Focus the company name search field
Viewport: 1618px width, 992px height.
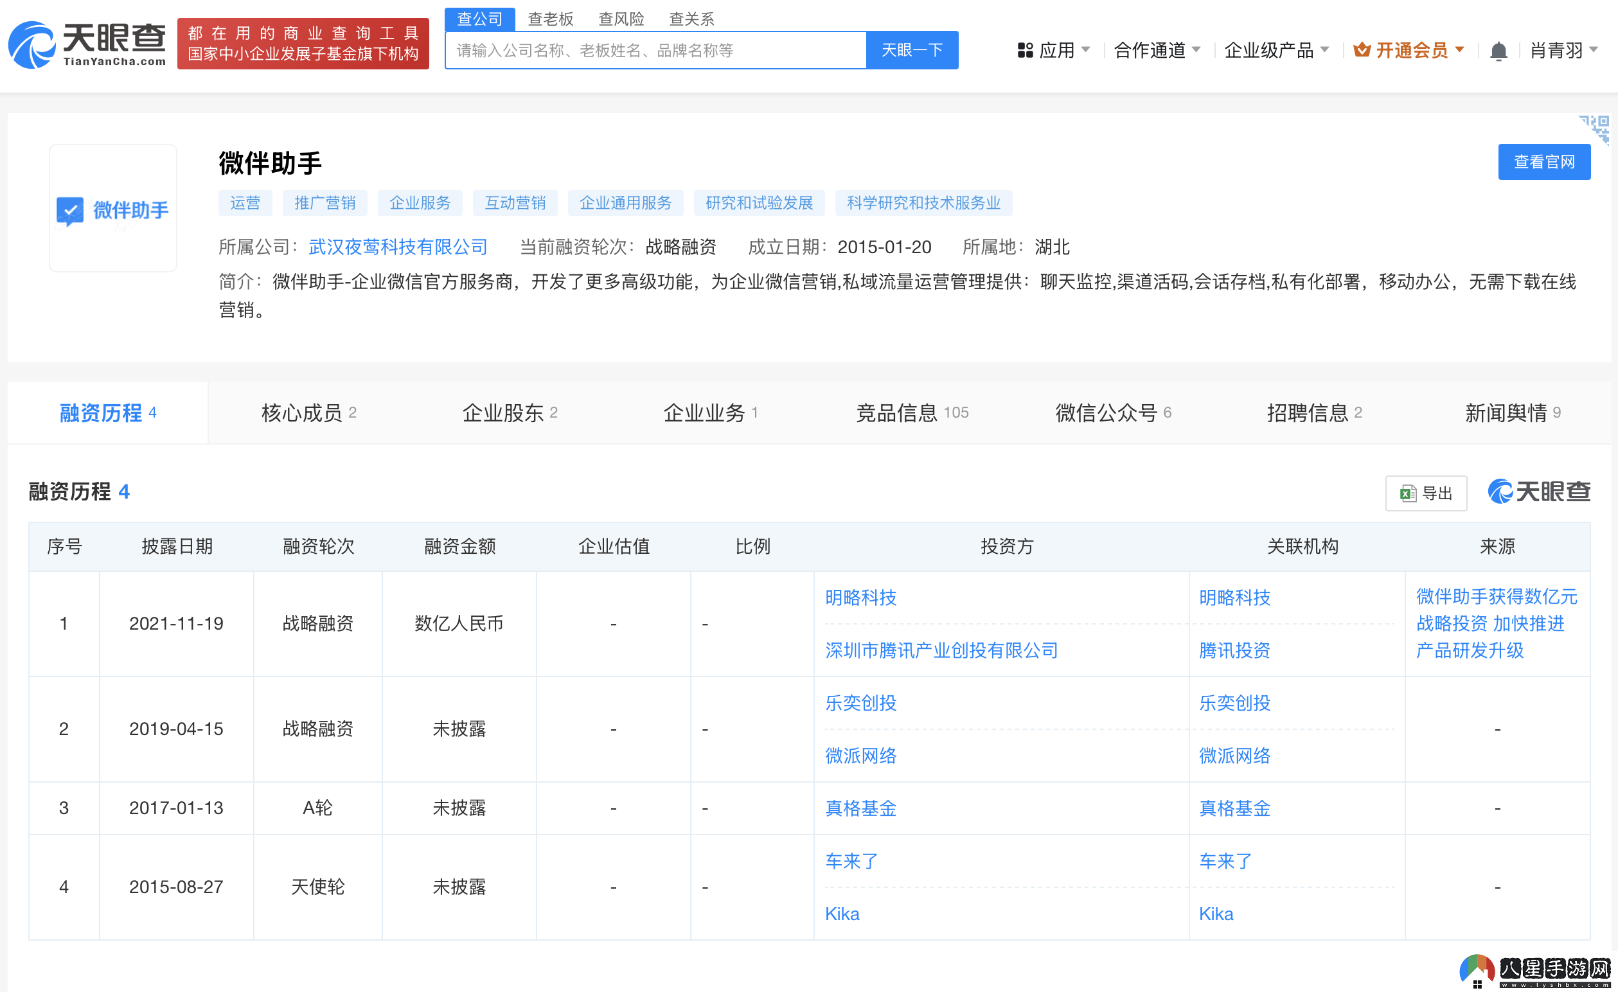(655, 50)
